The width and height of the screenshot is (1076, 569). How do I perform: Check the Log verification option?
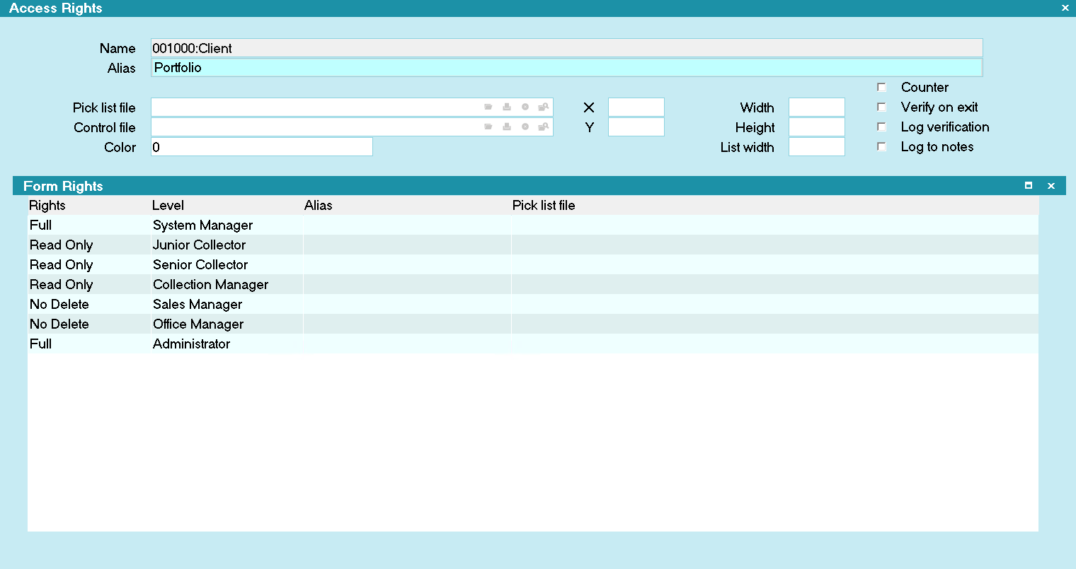(x=881, y=127)
